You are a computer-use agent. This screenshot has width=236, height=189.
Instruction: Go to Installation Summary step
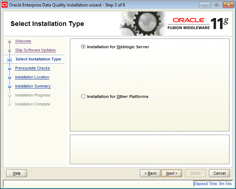click(33, 86)
